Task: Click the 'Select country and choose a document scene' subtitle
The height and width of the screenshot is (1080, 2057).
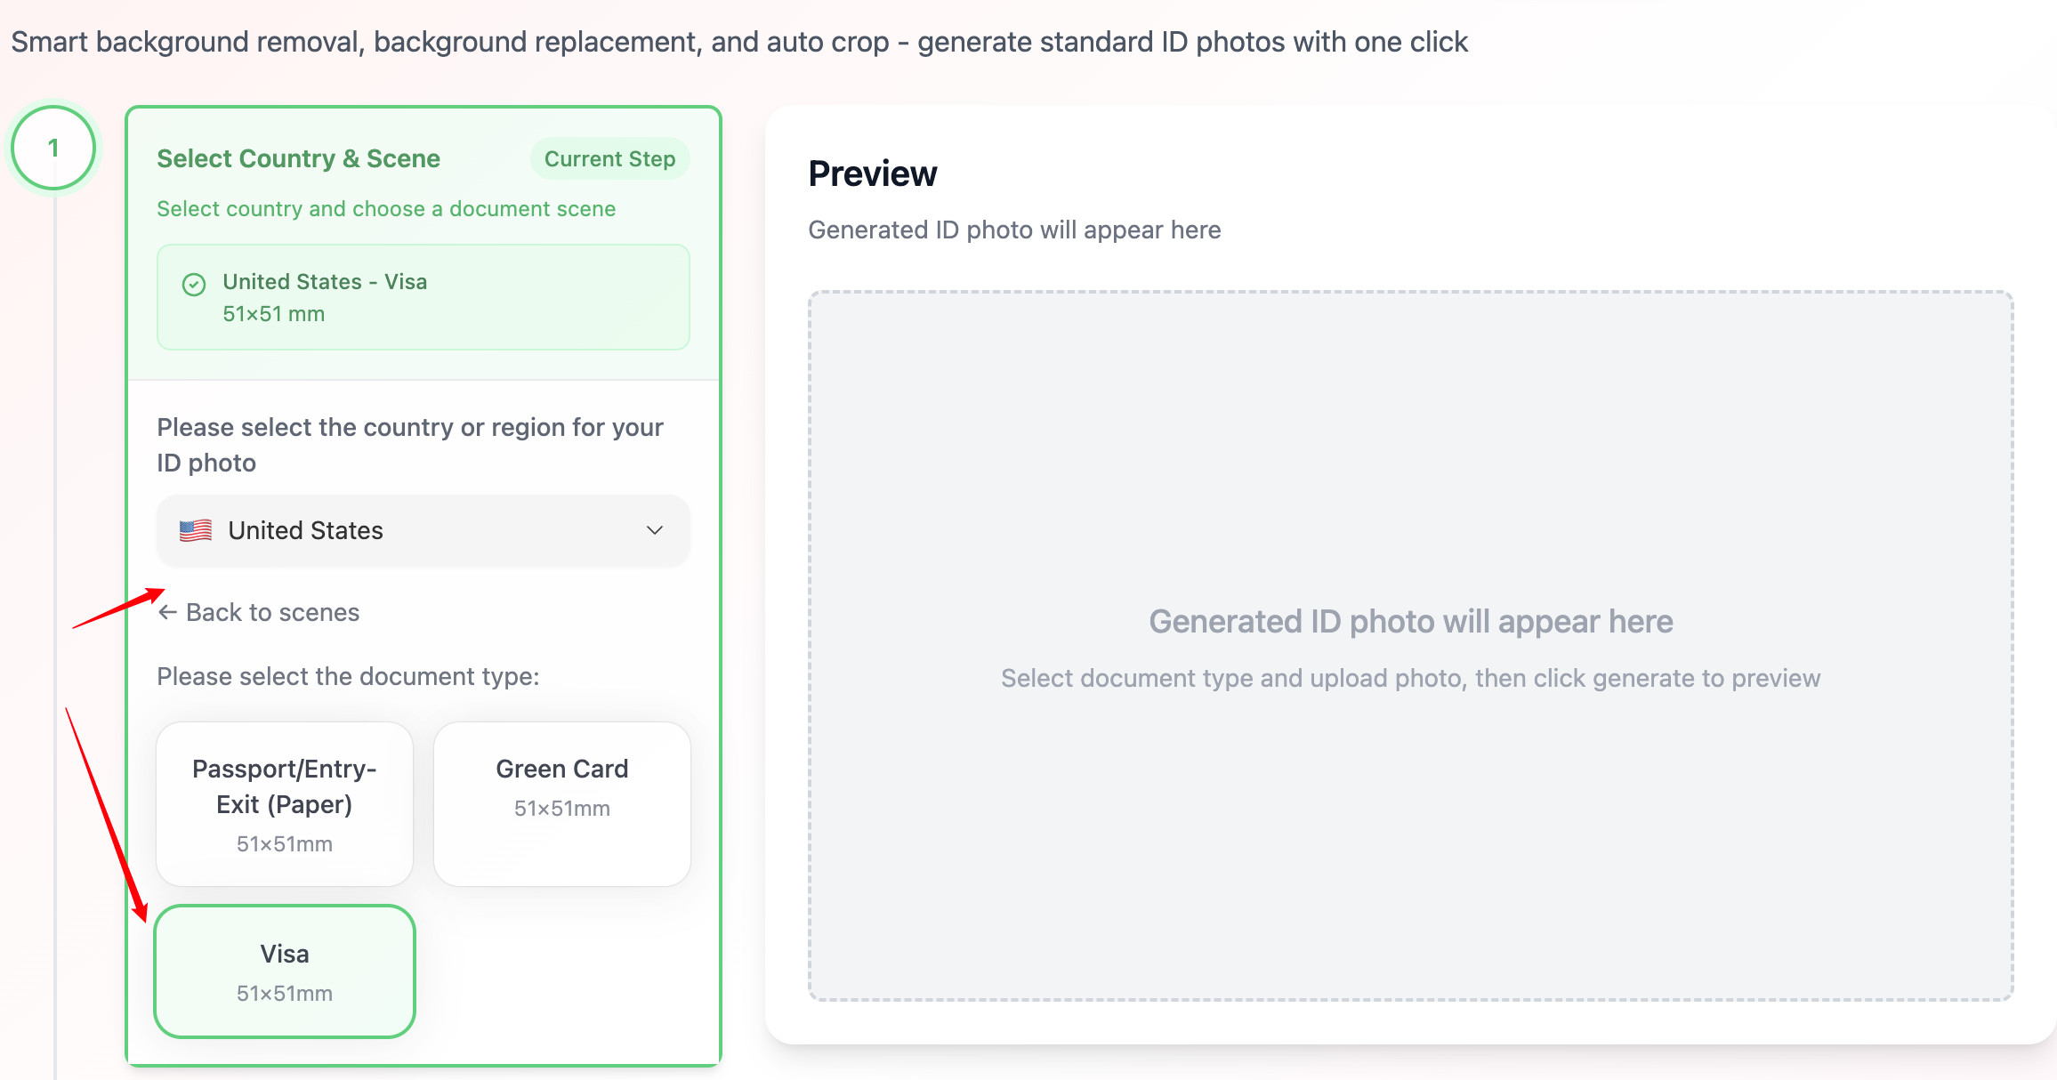Action: 386,209
